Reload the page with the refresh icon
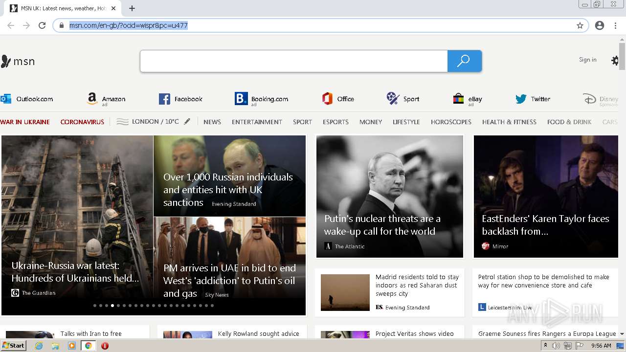Image resolution: width=626 pixels, height=352 pixels. (42, 25)
